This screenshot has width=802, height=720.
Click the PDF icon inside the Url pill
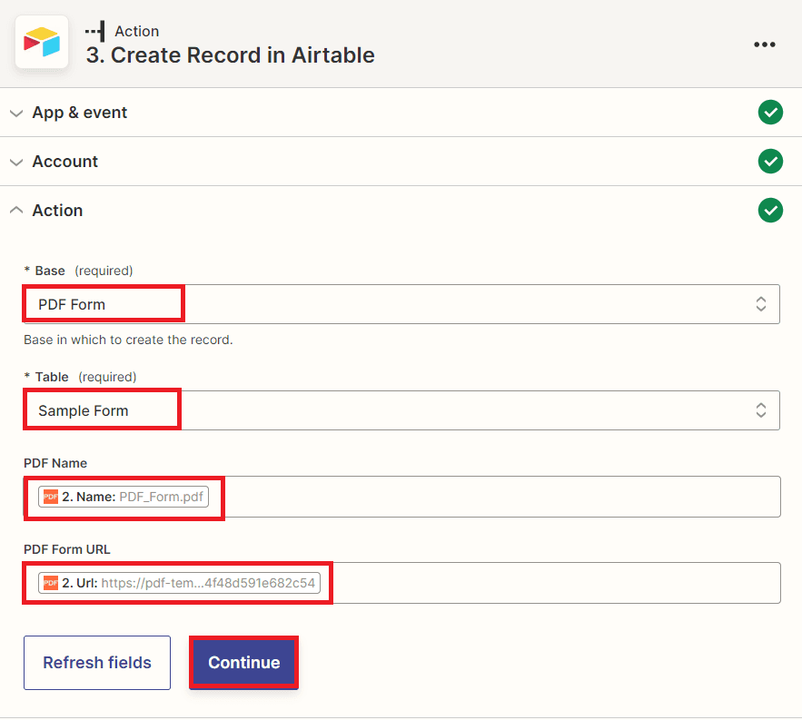50,583
